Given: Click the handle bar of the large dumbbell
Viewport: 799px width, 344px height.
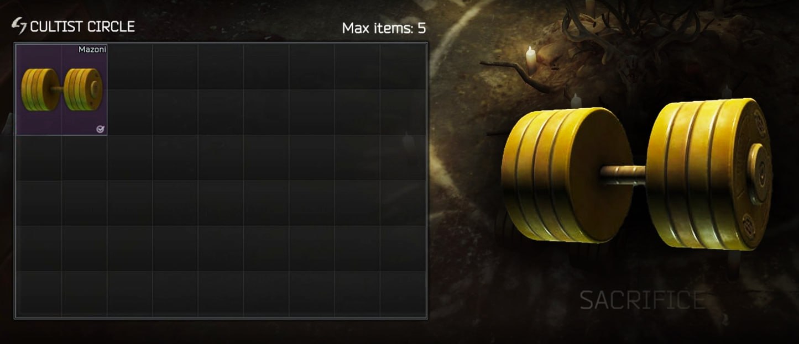Looking at the screenshot, I should point(622,174).
